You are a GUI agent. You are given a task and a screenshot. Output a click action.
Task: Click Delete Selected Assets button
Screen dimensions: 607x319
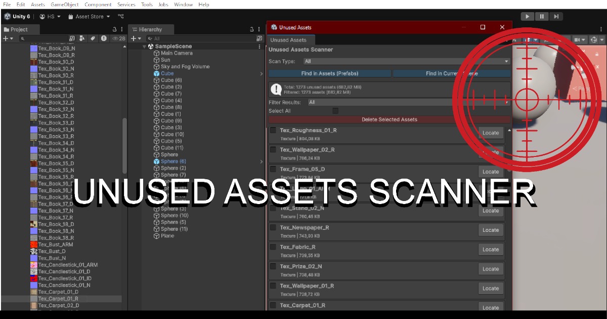(389, 119)
